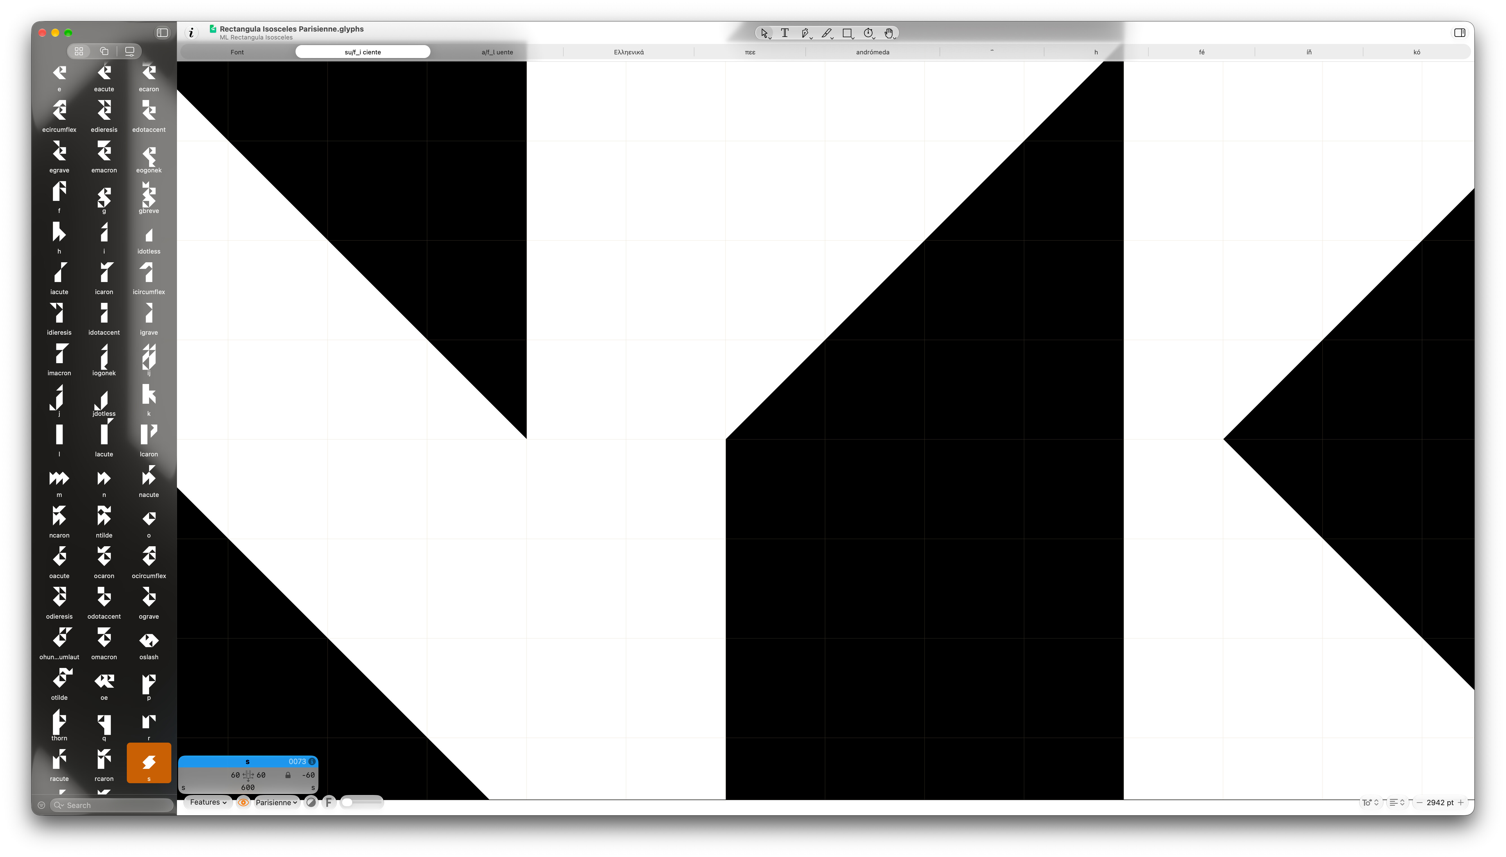Select the Measurement stopwatch tool
Image resolution: width=1506 pixels, height=857 pixels.
[868, 33]
